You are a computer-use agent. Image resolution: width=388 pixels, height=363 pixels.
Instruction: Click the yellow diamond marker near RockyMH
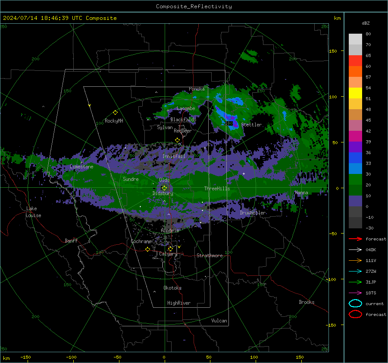[x=115, y=113]
